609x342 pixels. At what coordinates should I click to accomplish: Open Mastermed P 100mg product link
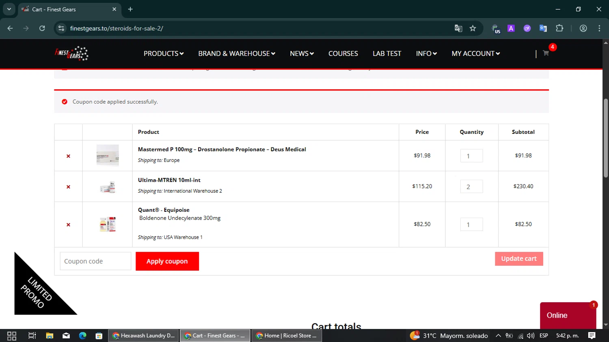coord(222,149)
